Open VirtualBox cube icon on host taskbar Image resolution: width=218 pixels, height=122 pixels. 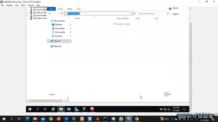[x=74, y=119]
